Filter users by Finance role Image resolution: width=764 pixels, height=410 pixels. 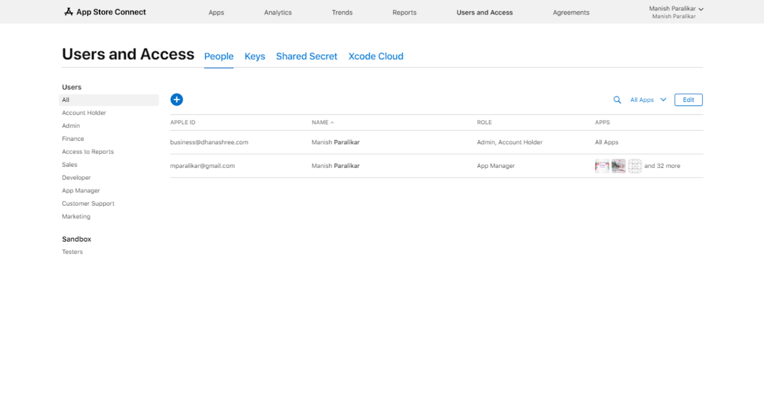click(x=73, y=138)
